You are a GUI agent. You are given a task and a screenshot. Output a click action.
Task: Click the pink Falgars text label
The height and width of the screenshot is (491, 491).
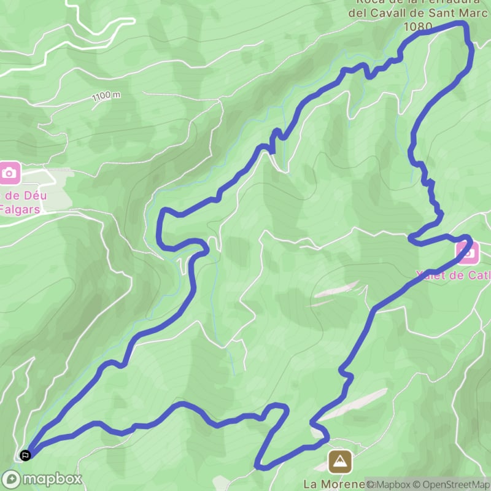[20, 209]
